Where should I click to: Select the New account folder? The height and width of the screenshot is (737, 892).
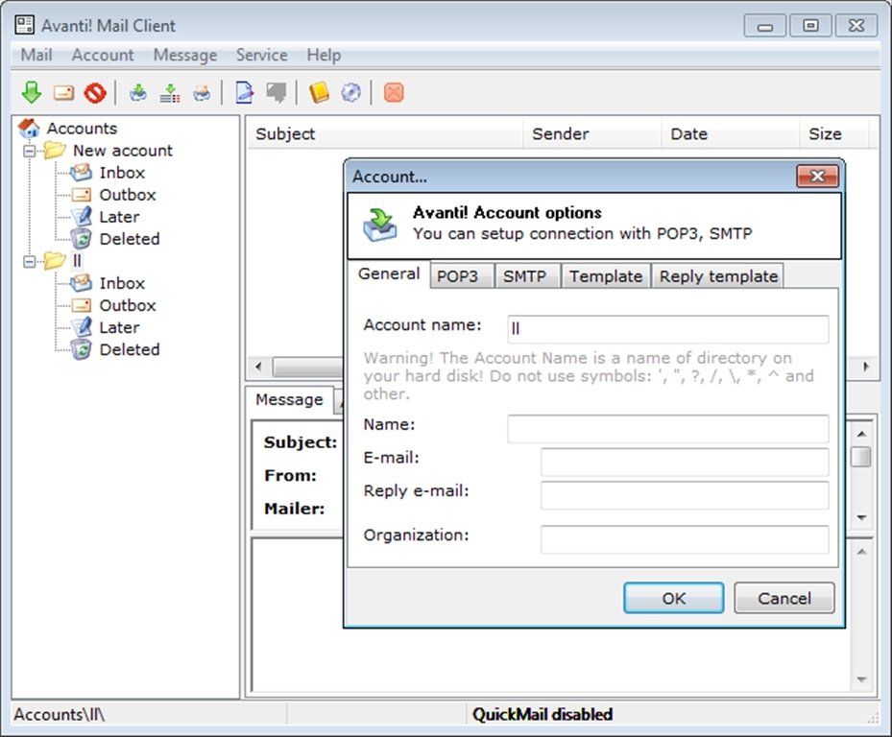tap(122, 150)
